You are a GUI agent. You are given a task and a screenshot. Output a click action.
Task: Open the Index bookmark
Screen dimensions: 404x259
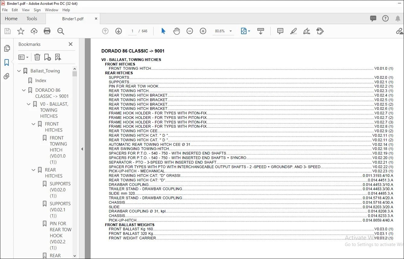[x=41, y=81]
